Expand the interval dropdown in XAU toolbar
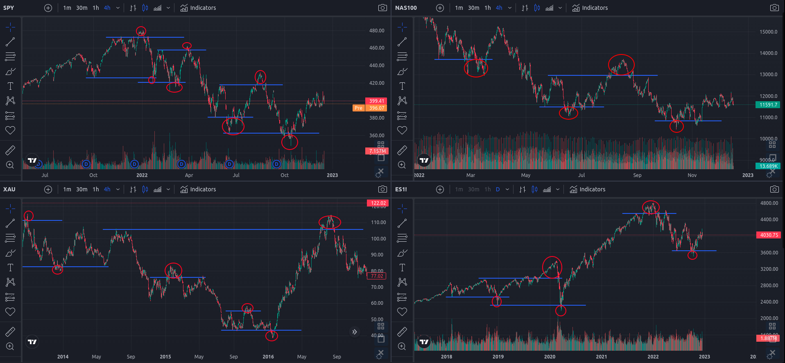This screenshot has height=363, width=785. pos(118,189)
